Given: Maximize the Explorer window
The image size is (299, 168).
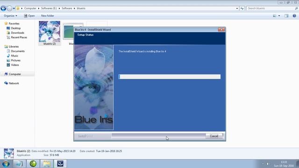Looking at the screenshot, I should point(288,2).
